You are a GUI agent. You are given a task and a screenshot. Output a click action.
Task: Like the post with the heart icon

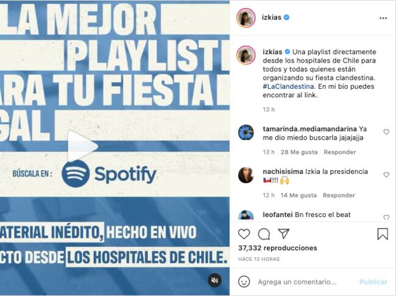pyautogui.click(x=244, y=234)
